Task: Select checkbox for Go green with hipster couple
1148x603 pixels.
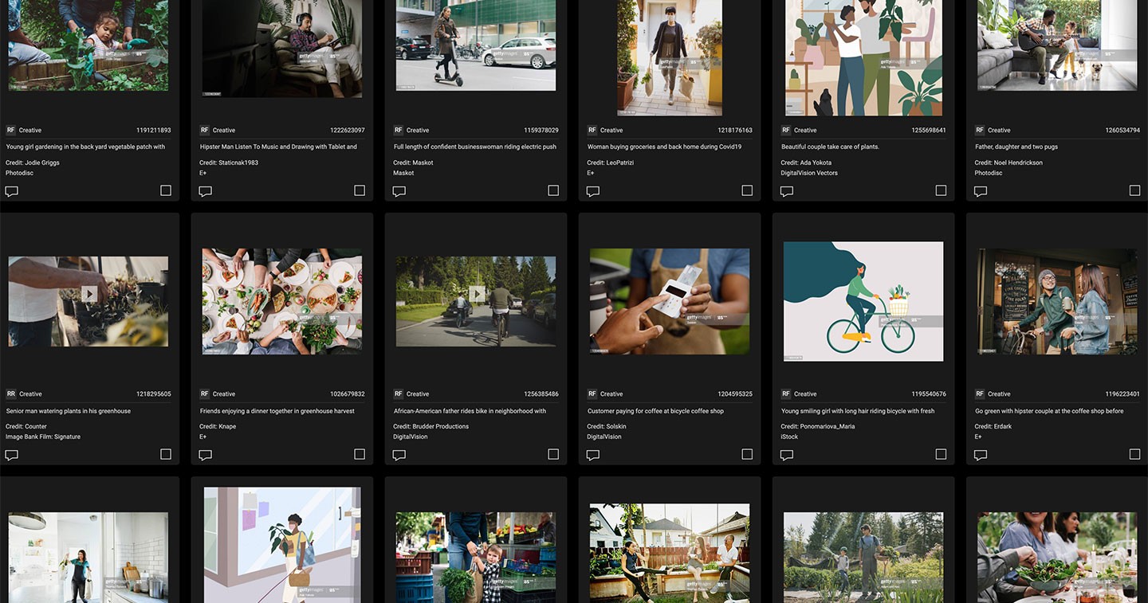Action: point(1134,454)
